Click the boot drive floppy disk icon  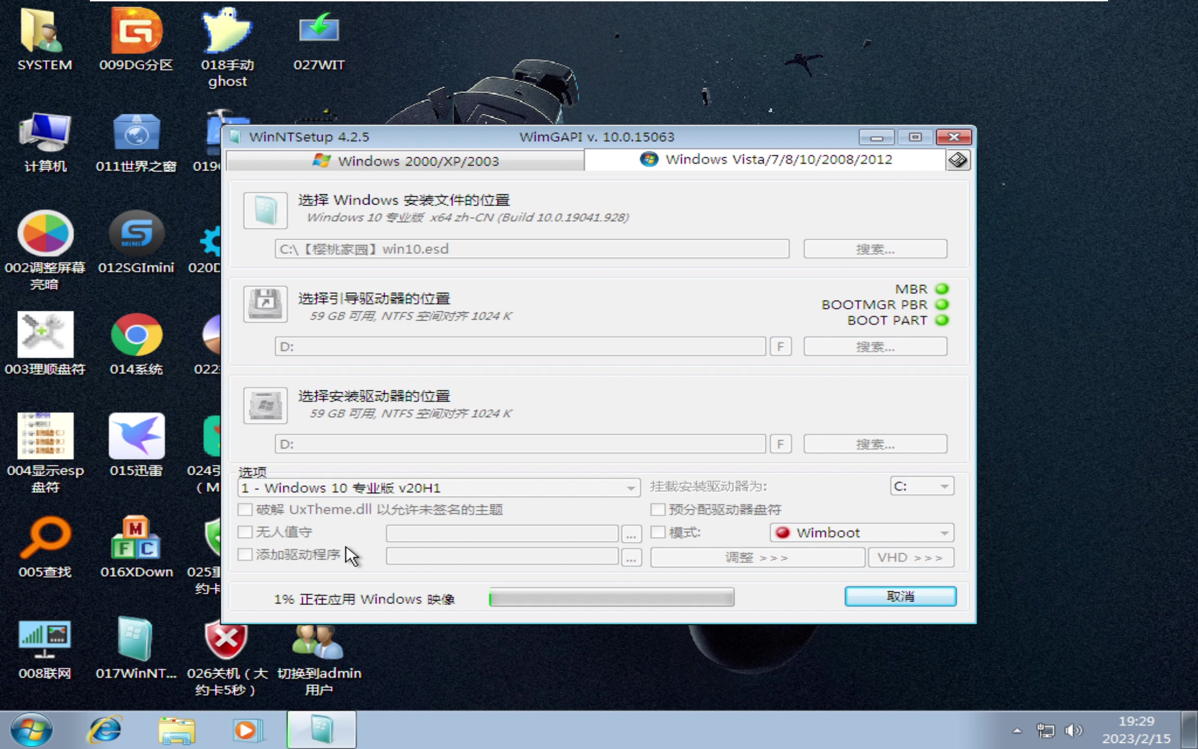click(265, 304)
